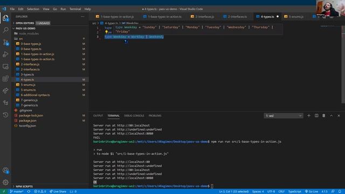345x194 pixels.
Task: Open the Selection menu
Action: coord(33,9)
